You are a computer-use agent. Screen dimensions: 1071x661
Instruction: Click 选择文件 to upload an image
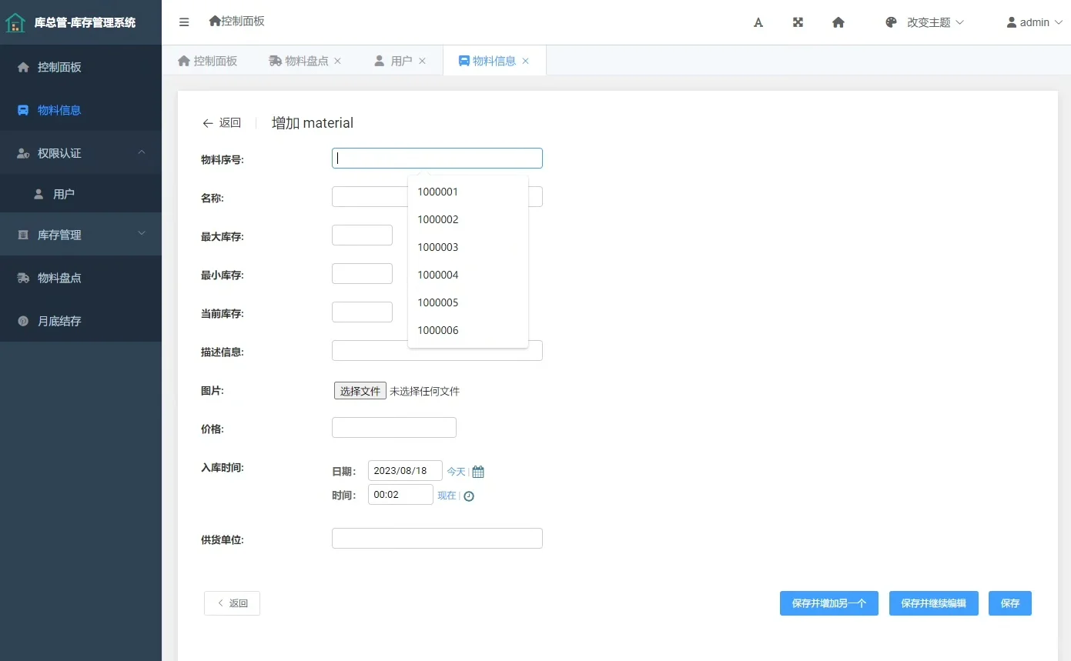pyautogui.click(x=360, y=390)
